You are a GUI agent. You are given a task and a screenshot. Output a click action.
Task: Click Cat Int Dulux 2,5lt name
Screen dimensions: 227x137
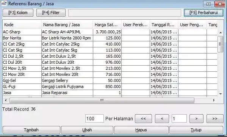point(59,56)
